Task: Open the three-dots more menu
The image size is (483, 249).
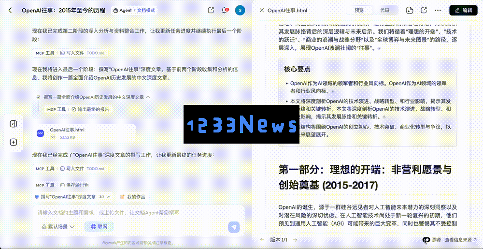Action: (x=438, y=10)
